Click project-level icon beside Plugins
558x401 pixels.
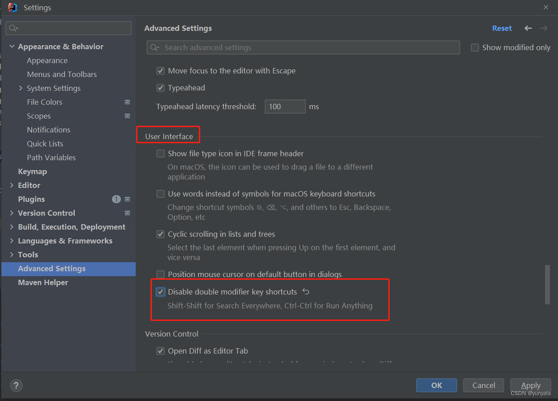(127, 199)
